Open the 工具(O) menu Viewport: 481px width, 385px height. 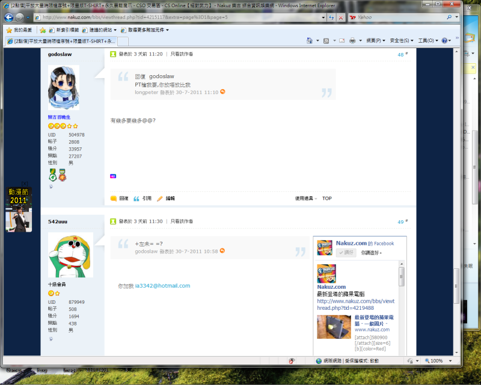(x=428, y=40)
